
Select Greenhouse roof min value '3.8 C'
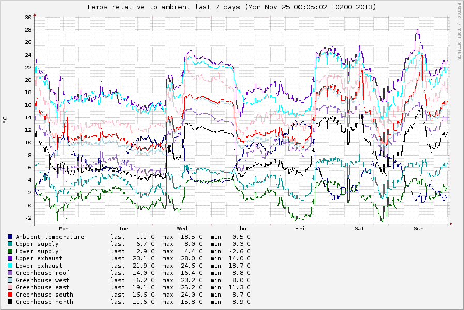(x=241, y=273)
